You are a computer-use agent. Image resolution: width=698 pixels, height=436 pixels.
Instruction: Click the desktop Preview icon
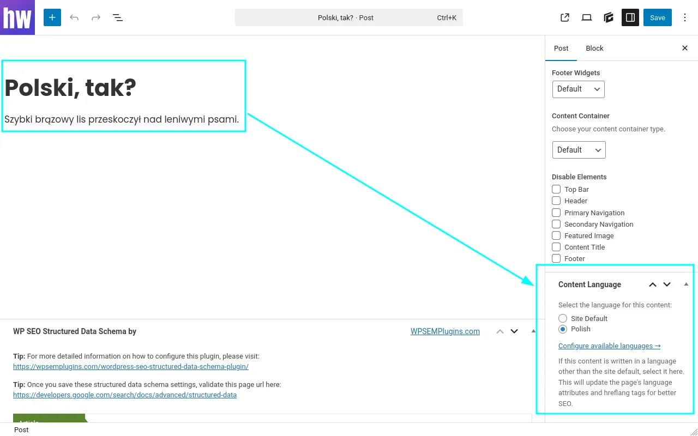[586, 17]
